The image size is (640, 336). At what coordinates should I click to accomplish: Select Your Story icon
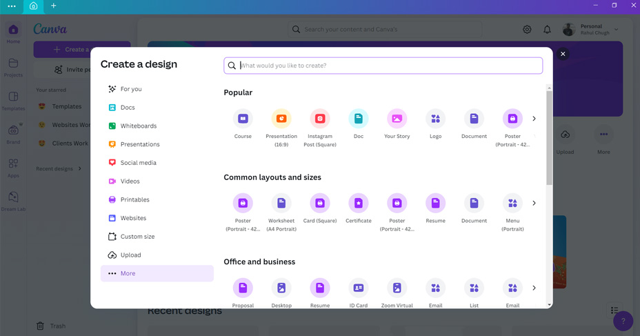click(397, 119)
